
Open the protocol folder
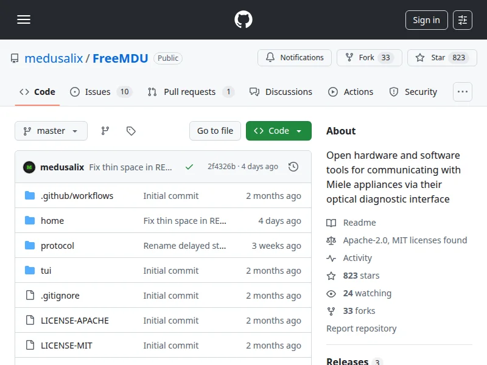pyautogui.click(x=57, y=246)
